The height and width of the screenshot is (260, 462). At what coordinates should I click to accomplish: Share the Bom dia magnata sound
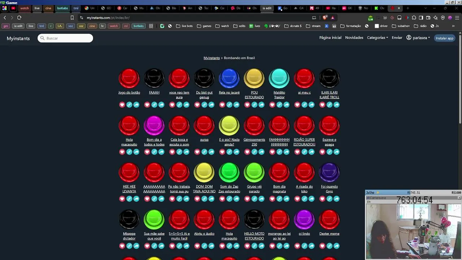[x=287, y=199]
